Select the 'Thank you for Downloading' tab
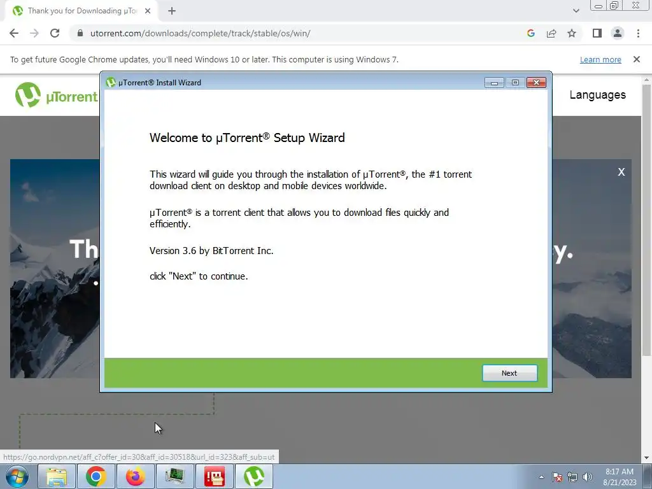This screenshot has height=489, width=652. pos(81,11)
